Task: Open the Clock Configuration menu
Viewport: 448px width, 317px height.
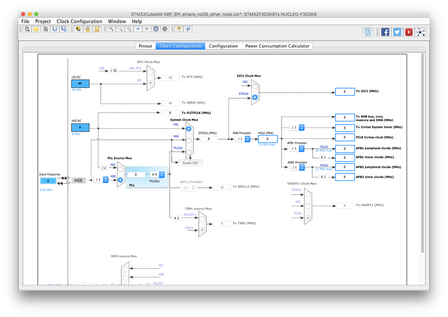Action: (79, 21)
